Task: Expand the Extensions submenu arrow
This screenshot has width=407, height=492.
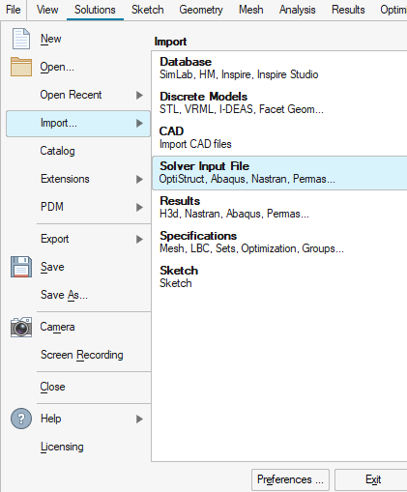Action: (139, 179)
